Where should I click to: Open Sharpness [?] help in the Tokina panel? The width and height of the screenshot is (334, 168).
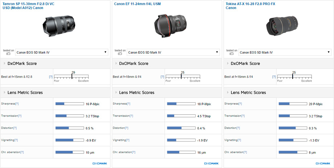point(240,104)
